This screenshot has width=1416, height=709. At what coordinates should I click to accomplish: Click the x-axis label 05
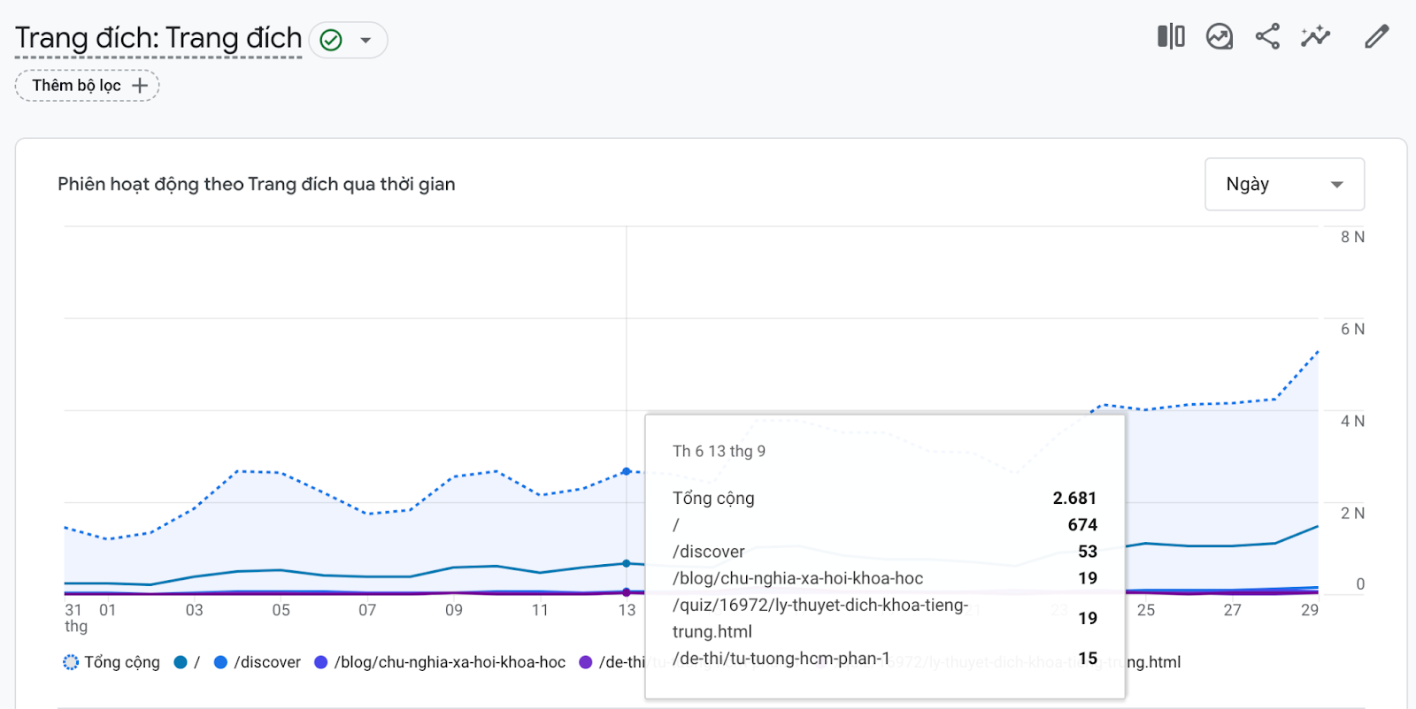(281, 610)
